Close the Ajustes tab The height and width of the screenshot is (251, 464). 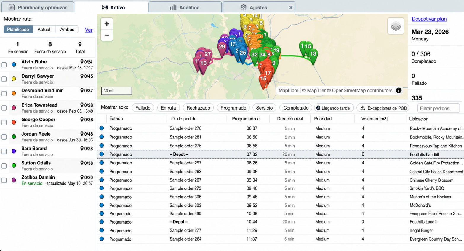coord(291,8)
